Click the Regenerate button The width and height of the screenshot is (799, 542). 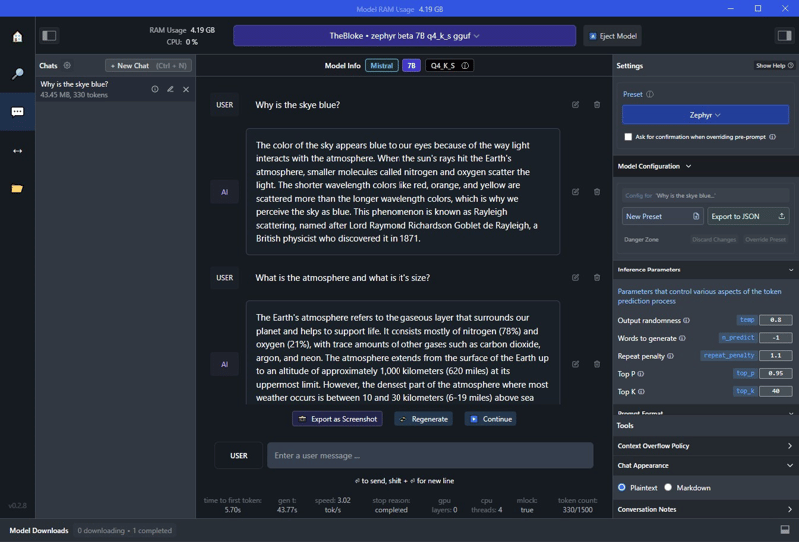pos(423,419)
